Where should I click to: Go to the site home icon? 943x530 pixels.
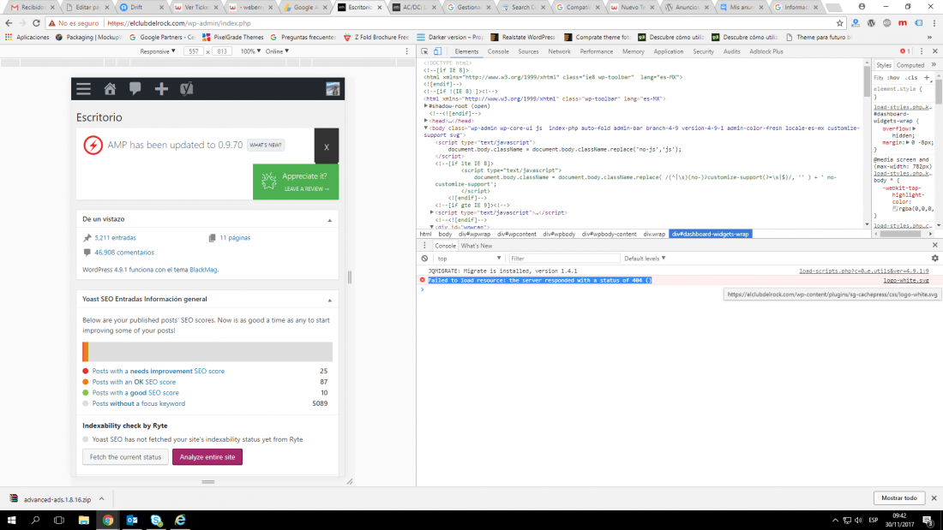click(x=110, y=89)
